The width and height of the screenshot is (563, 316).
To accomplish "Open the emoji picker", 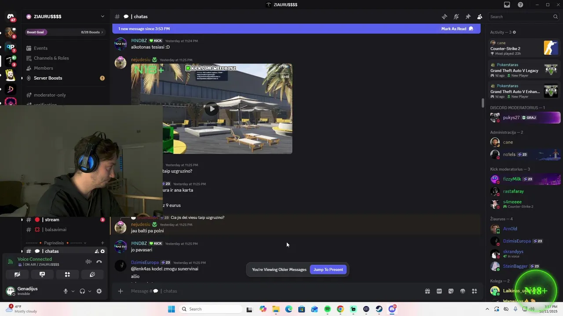I will [463, 291].
